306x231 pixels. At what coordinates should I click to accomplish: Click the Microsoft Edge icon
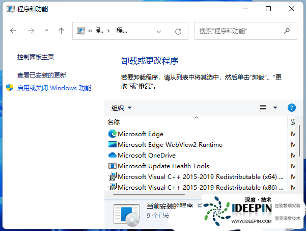(112, 134)
